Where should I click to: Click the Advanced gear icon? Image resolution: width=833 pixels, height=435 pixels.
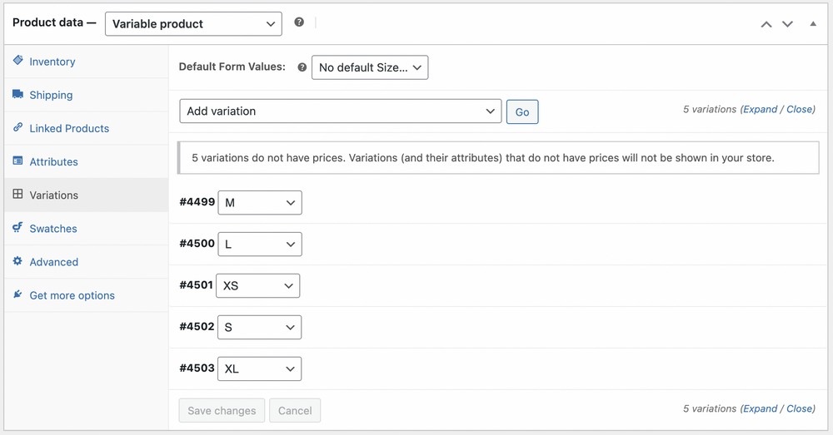18,261
